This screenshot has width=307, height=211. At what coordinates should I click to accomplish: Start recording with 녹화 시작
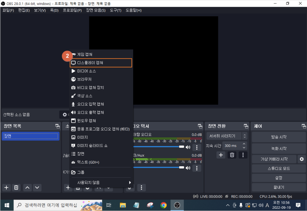279,148
